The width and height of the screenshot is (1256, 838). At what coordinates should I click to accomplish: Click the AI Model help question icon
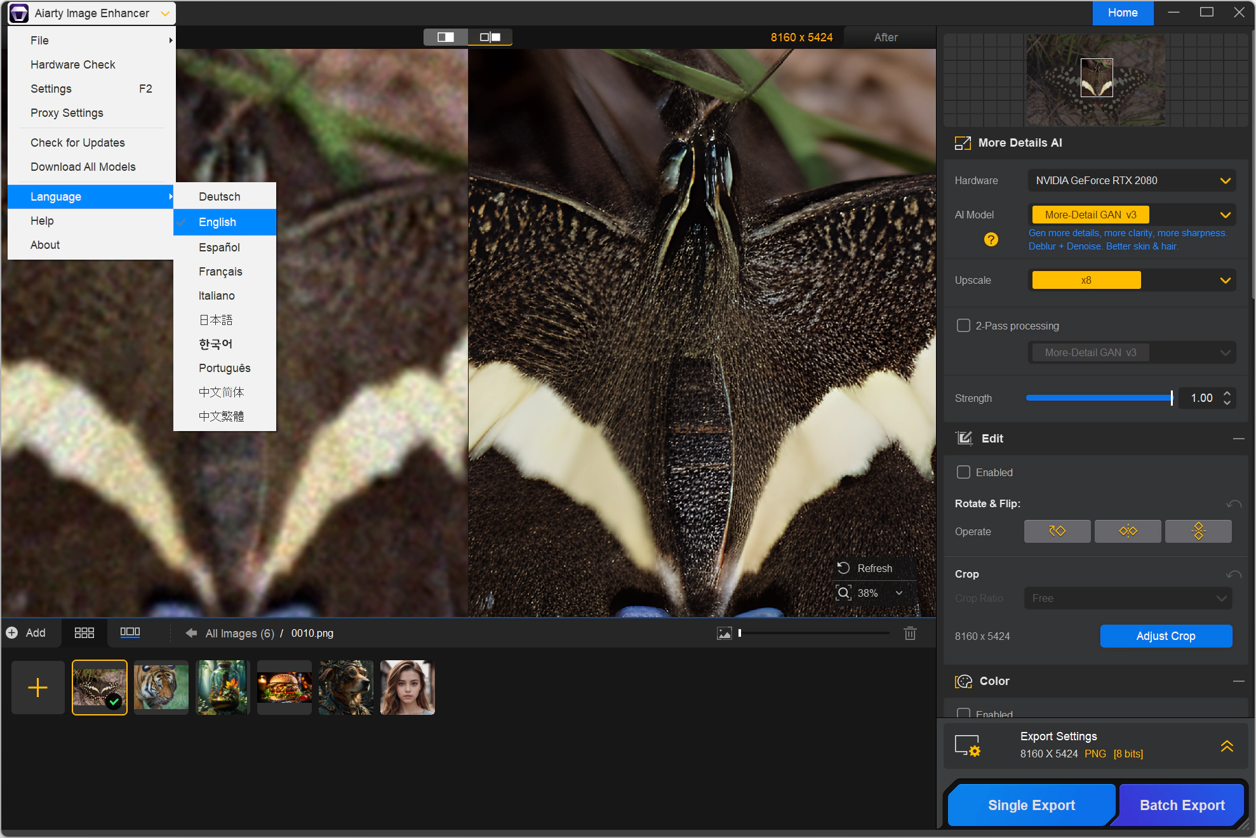pos(991,239)
